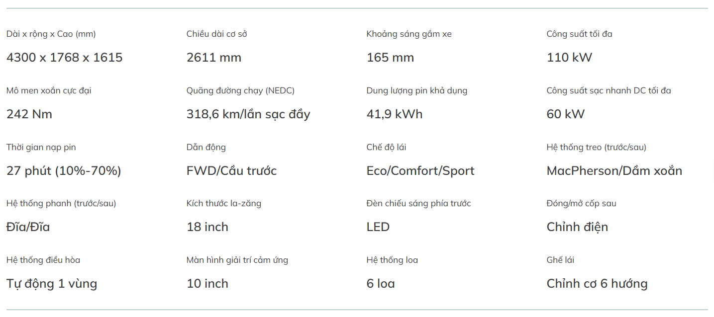This screenshot has width=714, height=317.
Task: Click the 27 phút (10%-70%) text
Action: pyautogui.click(x=64, y=171)
